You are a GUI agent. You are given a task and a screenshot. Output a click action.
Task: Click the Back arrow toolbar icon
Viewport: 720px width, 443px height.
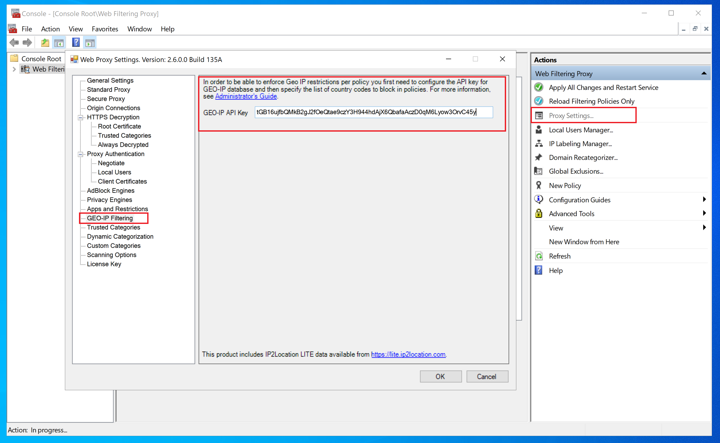coord(14,43)
